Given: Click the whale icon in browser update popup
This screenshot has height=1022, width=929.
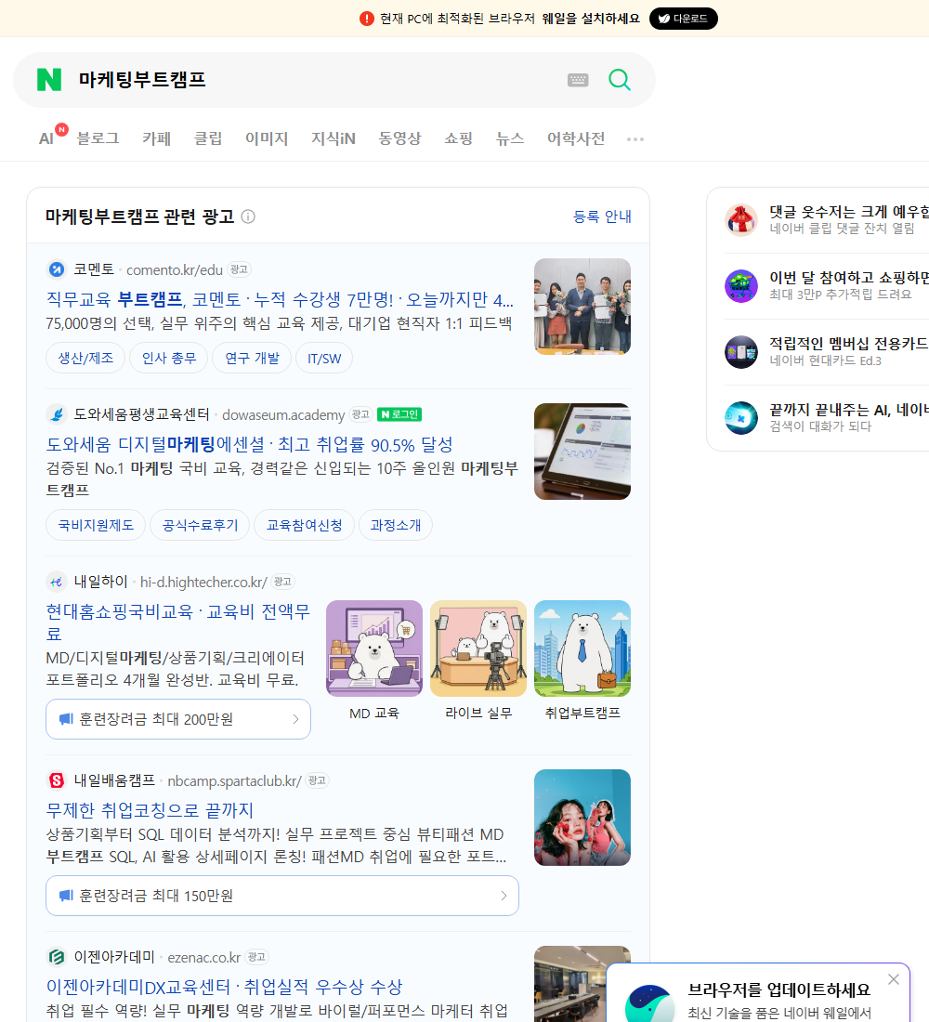Looking at the screenshot, I should pyautogui.click(x=649, y=1003).
